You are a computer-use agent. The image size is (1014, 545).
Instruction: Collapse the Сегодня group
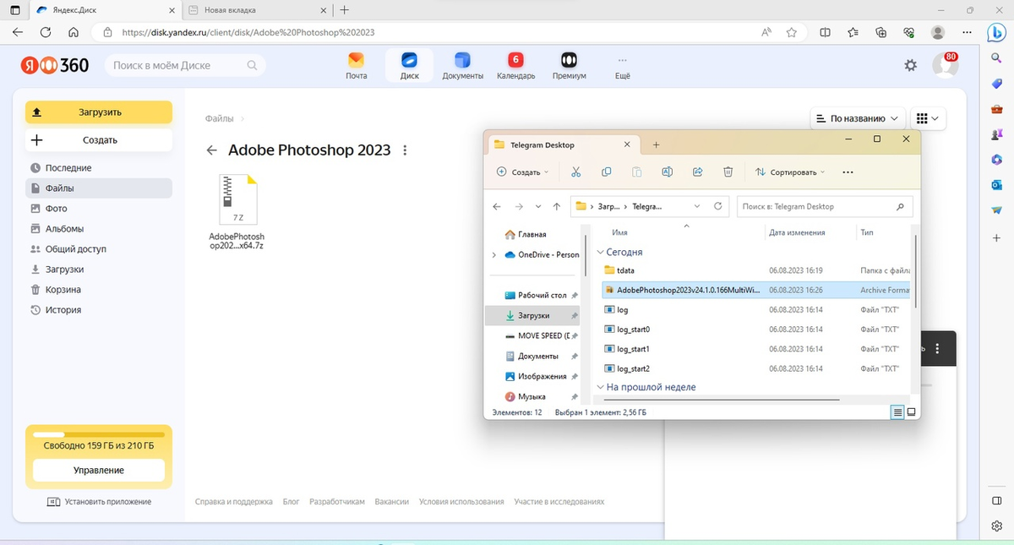pos(601,252)
